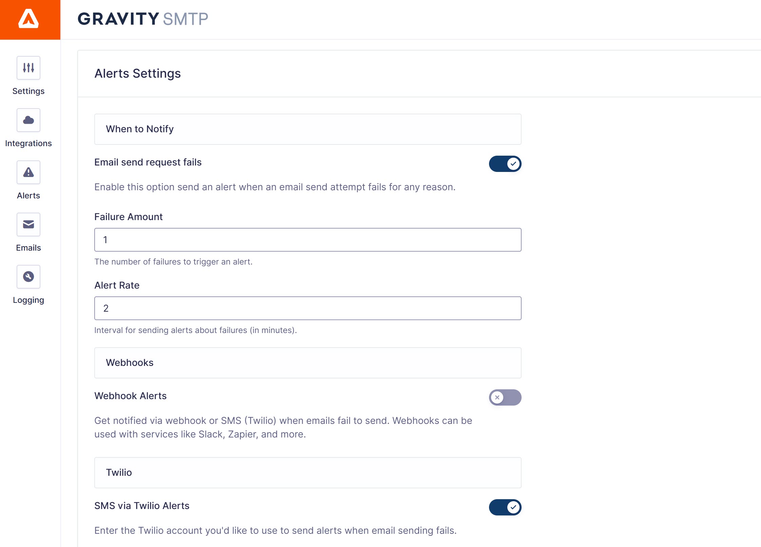
Task: Select the Settings label in sidebar
Action: [28, 91]
